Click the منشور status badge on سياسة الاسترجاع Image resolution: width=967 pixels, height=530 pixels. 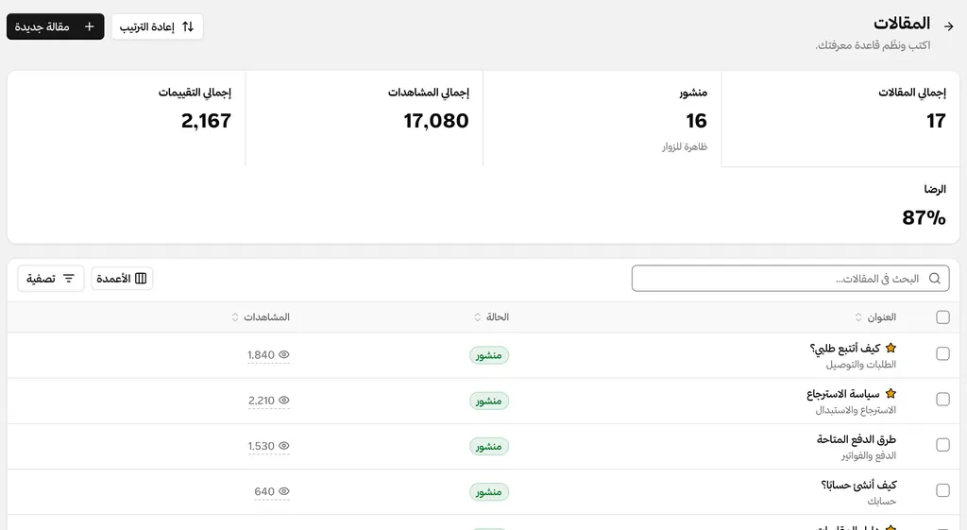[x=489, y=402]
